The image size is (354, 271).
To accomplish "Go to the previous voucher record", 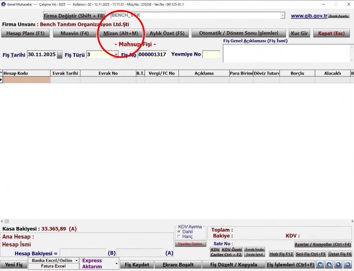I will pyautogui.click(x=329, y=265).
